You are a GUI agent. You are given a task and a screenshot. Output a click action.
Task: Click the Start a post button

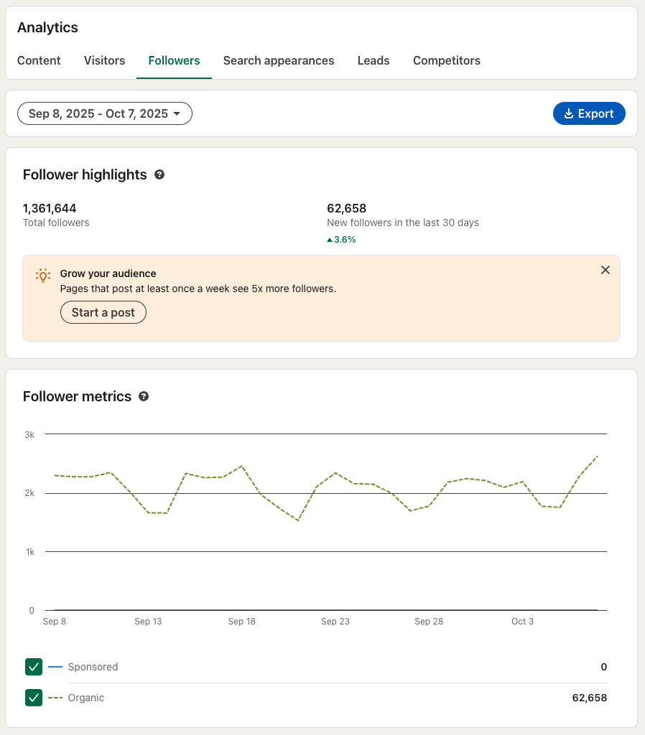[103, 312]
